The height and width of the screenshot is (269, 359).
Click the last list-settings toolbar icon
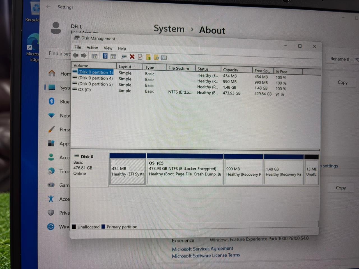tap(164, 58)
